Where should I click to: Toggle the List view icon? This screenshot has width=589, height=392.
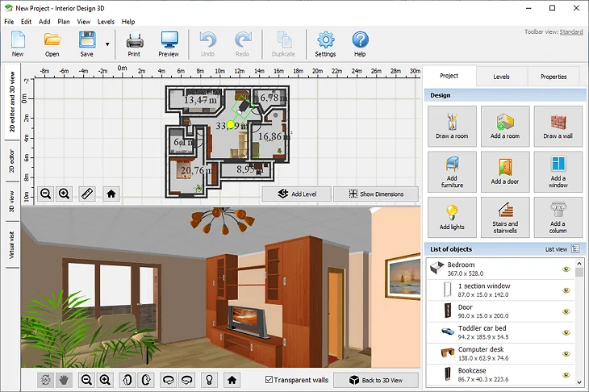[x=575, y=249]
